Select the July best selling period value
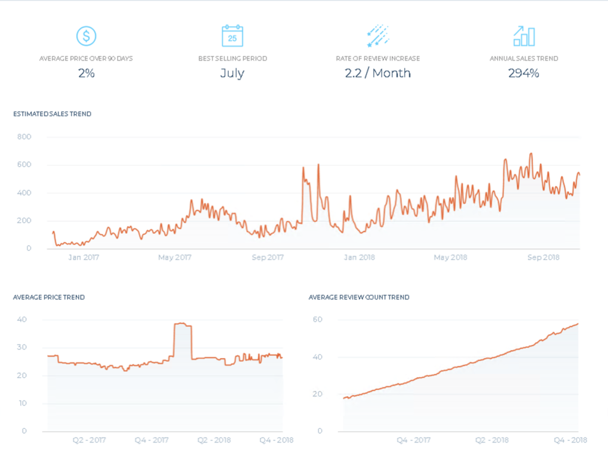Screen dimensions: 608x458 click(232, 74)
